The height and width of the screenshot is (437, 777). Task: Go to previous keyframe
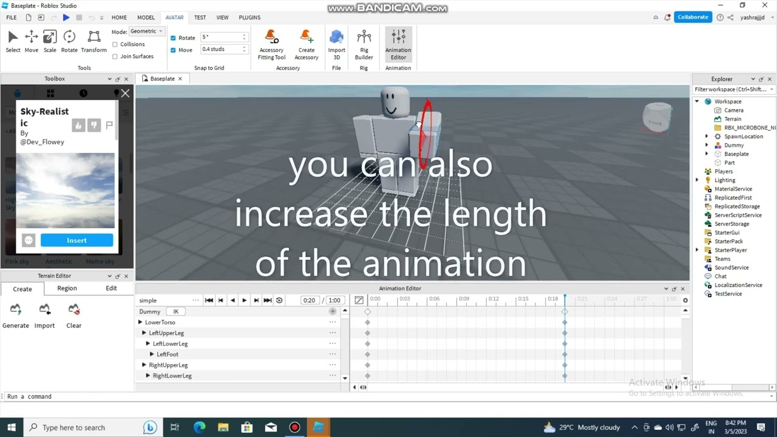220,300
